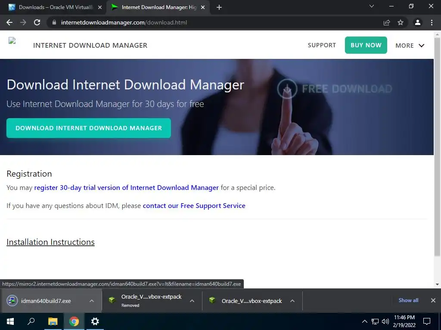Open network status tray icon
The height and width of the screenshot is (330, 441).
(x=375, y=321)
